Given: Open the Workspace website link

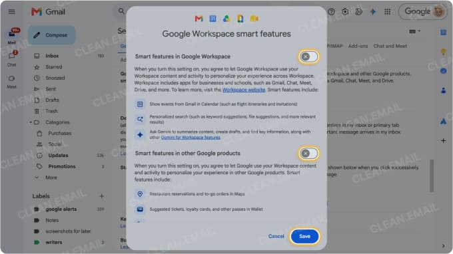Looking at the screenshot, I should [x=244, y=90].
